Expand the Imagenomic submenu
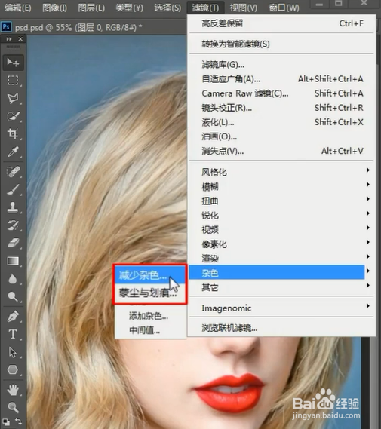Image resolution: width=381 pixels, height=429 pixels. (282, 308)
